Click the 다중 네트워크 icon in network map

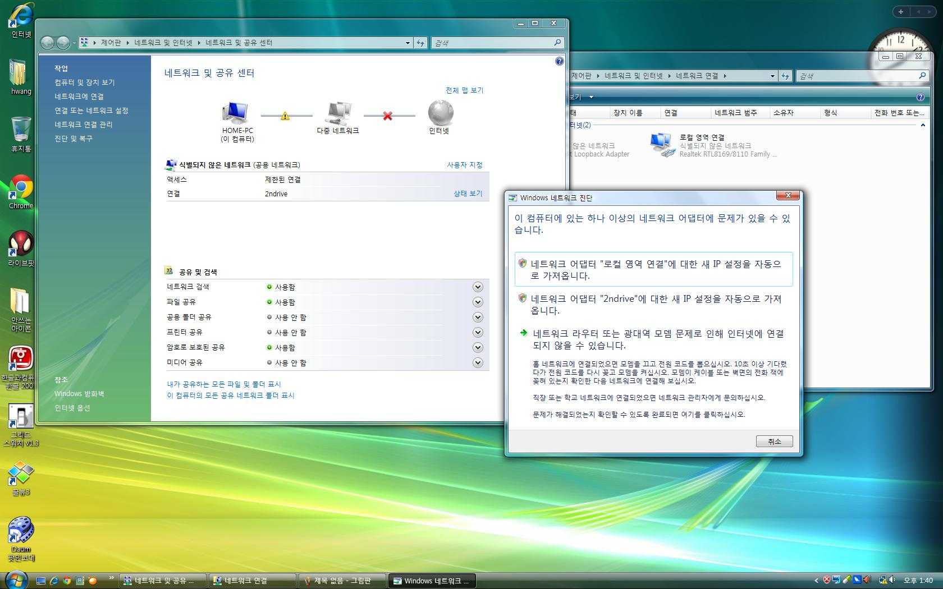coord(338,113)
